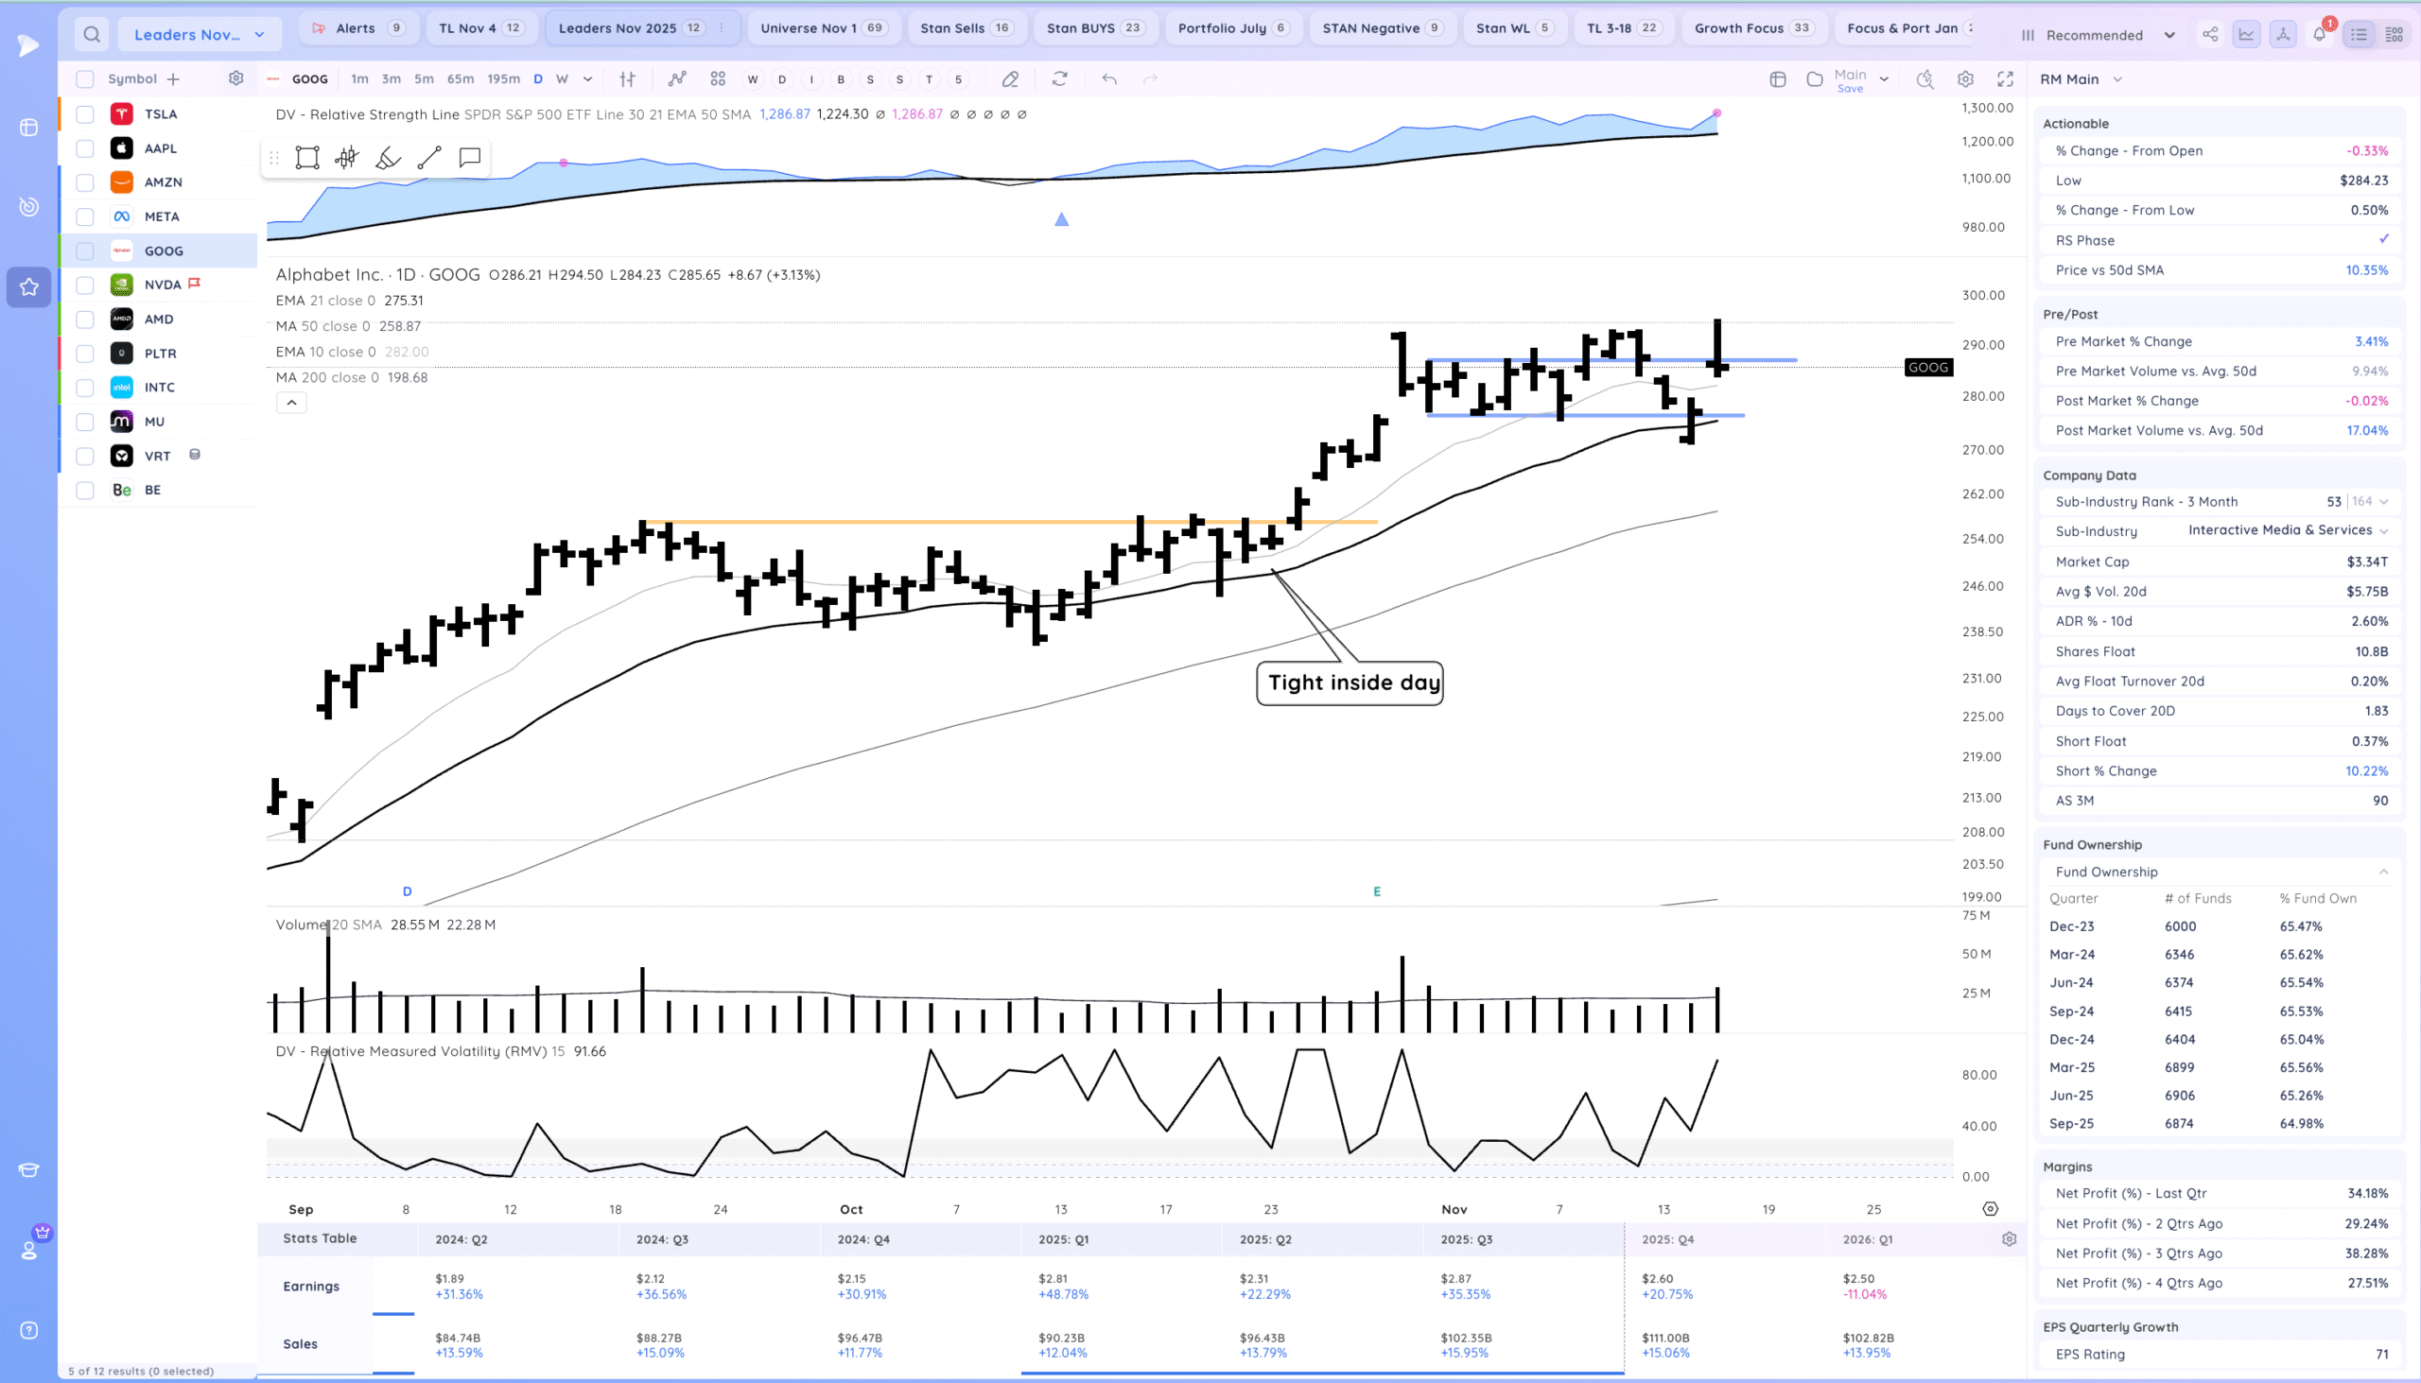
Task: Enter fullscreen chart mode
Action: point(2005,79)
